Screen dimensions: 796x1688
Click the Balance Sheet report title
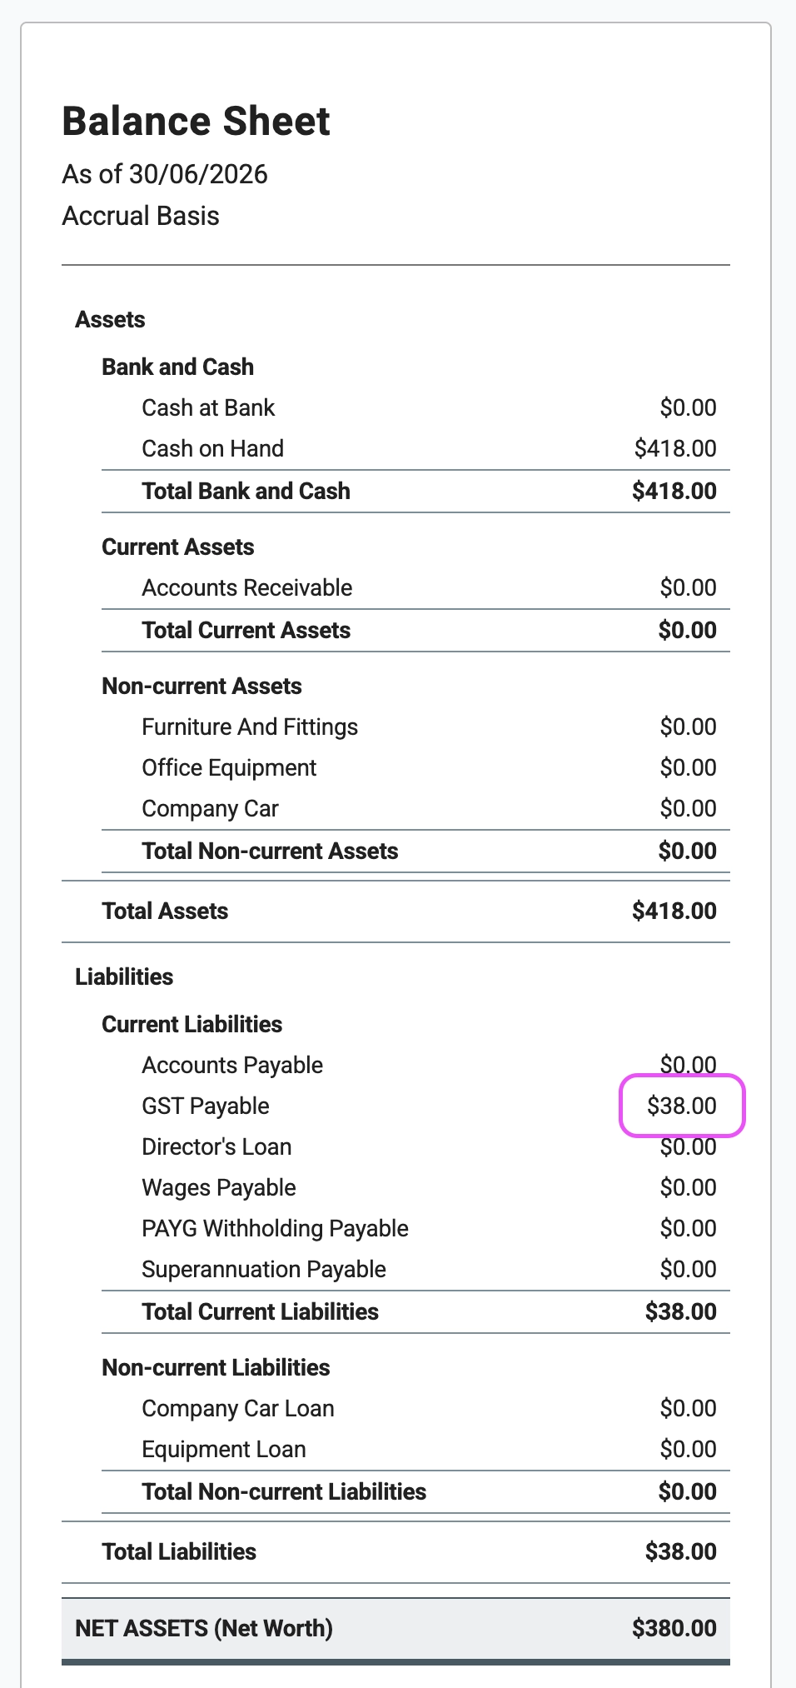[197, 122]
